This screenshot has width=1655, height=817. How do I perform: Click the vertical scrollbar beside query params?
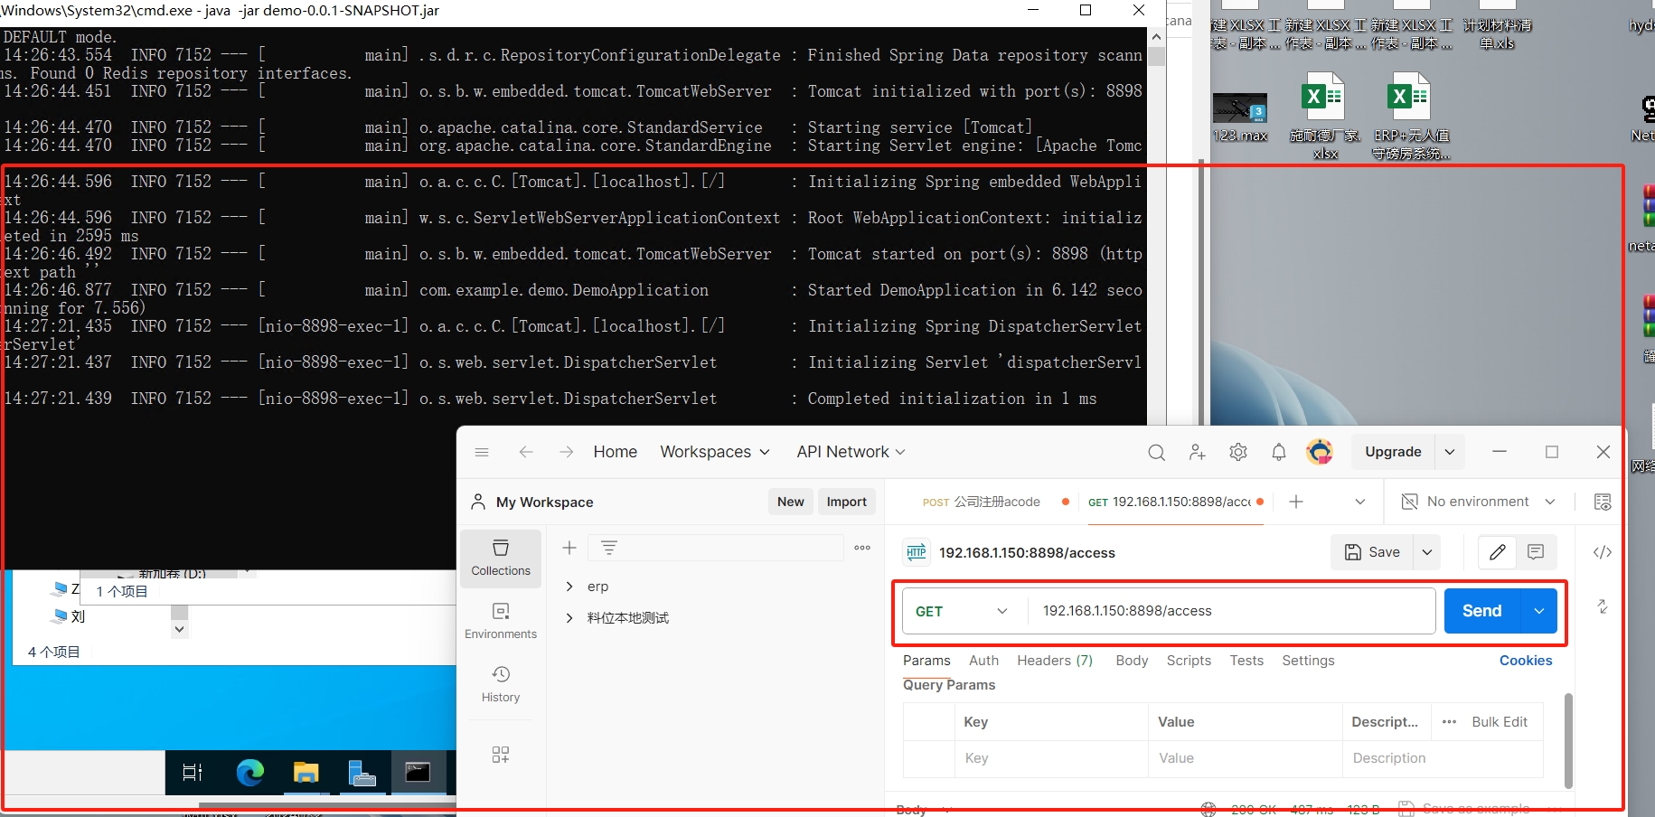tap(1568, 740)
